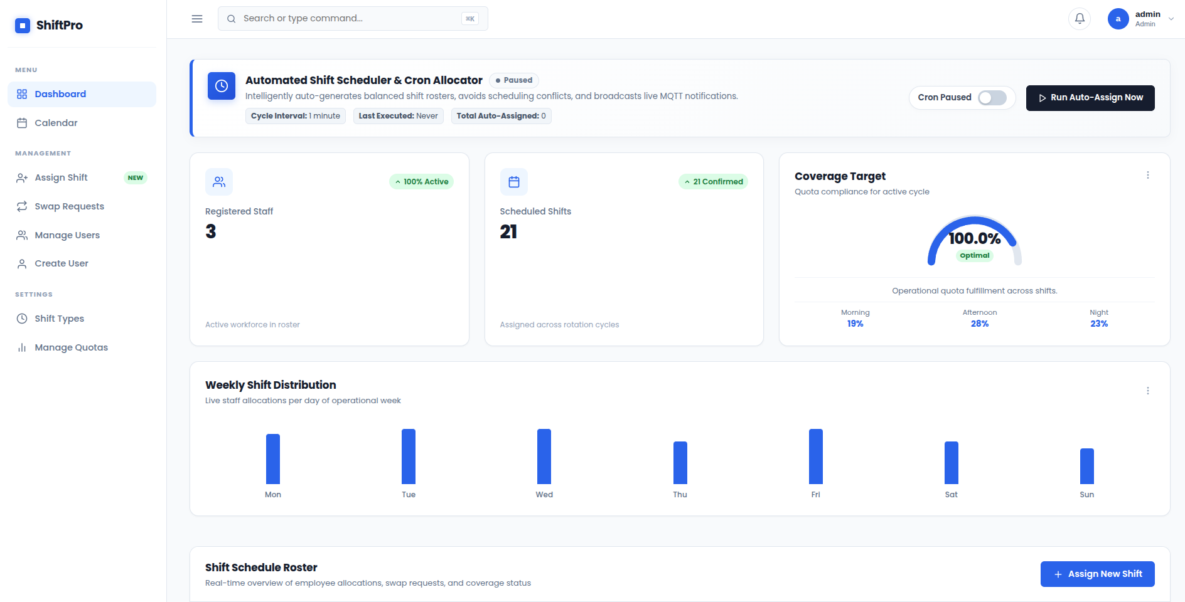
Task: Click the Assign Shift user-plus icon
Action: [22, 177]
